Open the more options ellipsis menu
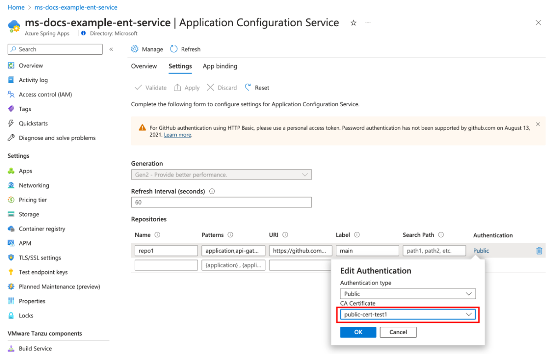552x354 pixels. [368, 23]
